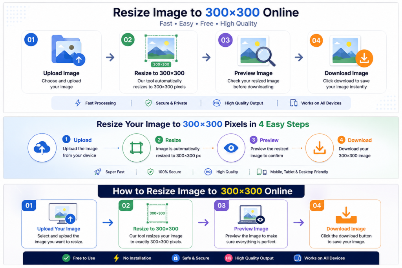402x268 pixels.
Task: Click the yellow lightning beside No Installation
Action: (116, 258)
